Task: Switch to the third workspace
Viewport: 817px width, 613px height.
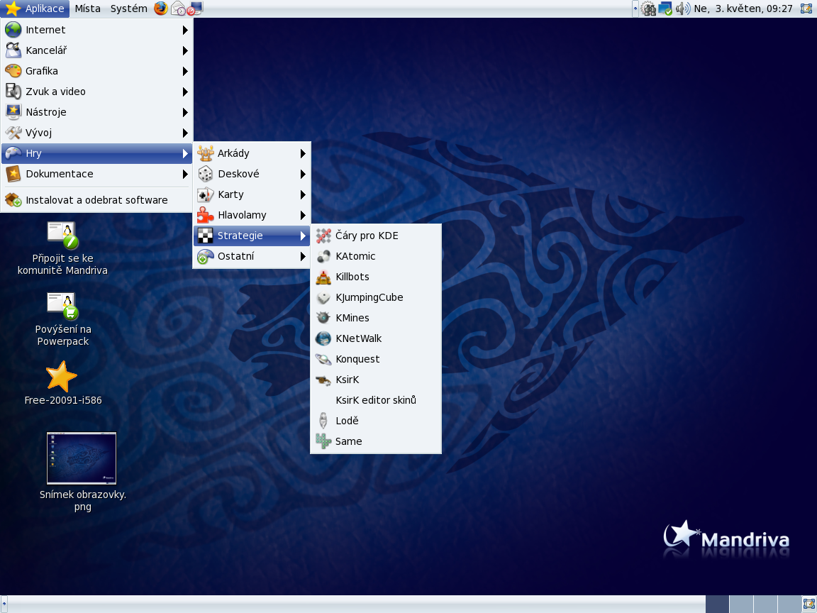Action: (765, 604)
